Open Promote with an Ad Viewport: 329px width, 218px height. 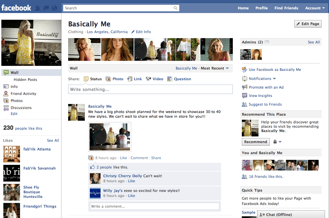pyautogui.click(x=266, y=87)
